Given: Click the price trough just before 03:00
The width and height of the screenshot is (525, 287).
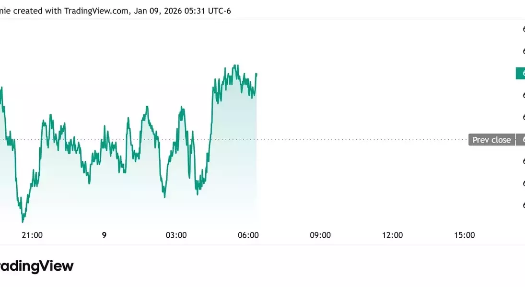Looking at the screenshot, I should pos(164,196).
